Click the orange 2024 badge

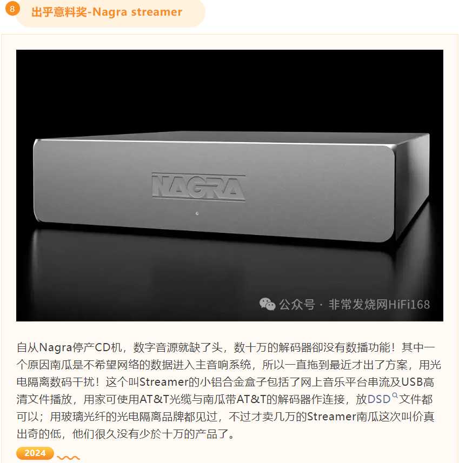point(35,453)
